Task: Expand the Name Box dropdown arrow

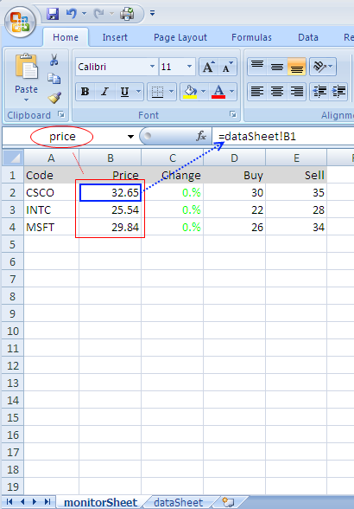Action: (130, 137)
